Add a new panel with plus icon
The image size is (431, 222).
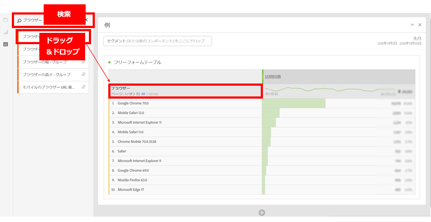tap(262, 212)
